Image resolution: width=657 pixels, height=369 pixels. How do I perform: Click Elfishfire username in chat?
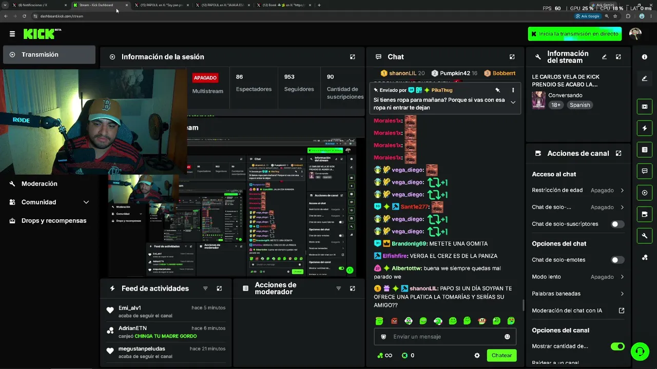point(395,256)
